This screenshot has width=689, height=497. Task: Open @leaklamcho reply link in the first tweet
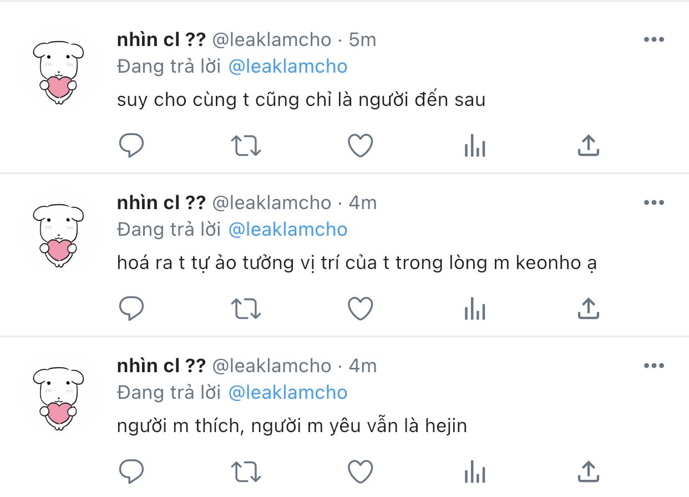(288, 67)
